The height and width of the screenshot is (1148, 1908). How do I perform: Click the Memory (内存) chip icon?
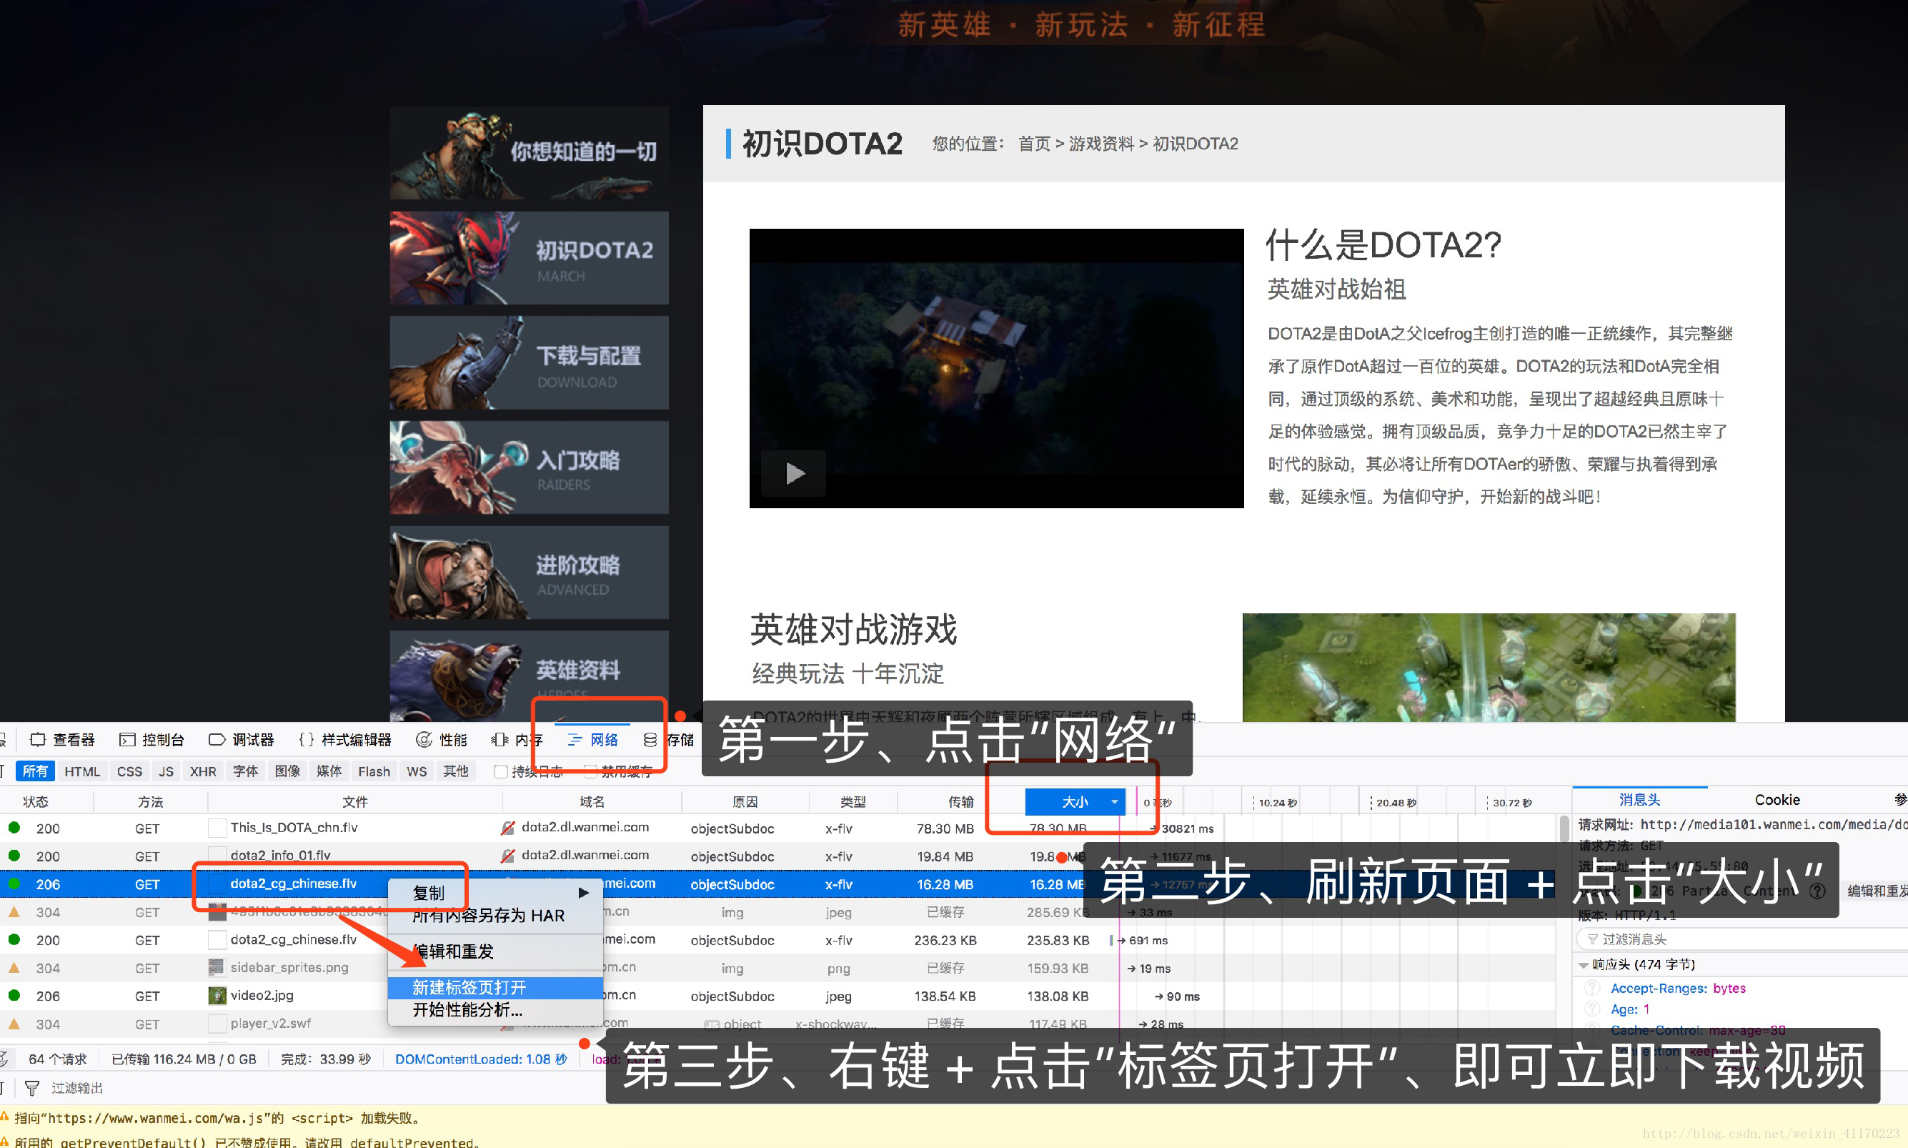[500, 740]
